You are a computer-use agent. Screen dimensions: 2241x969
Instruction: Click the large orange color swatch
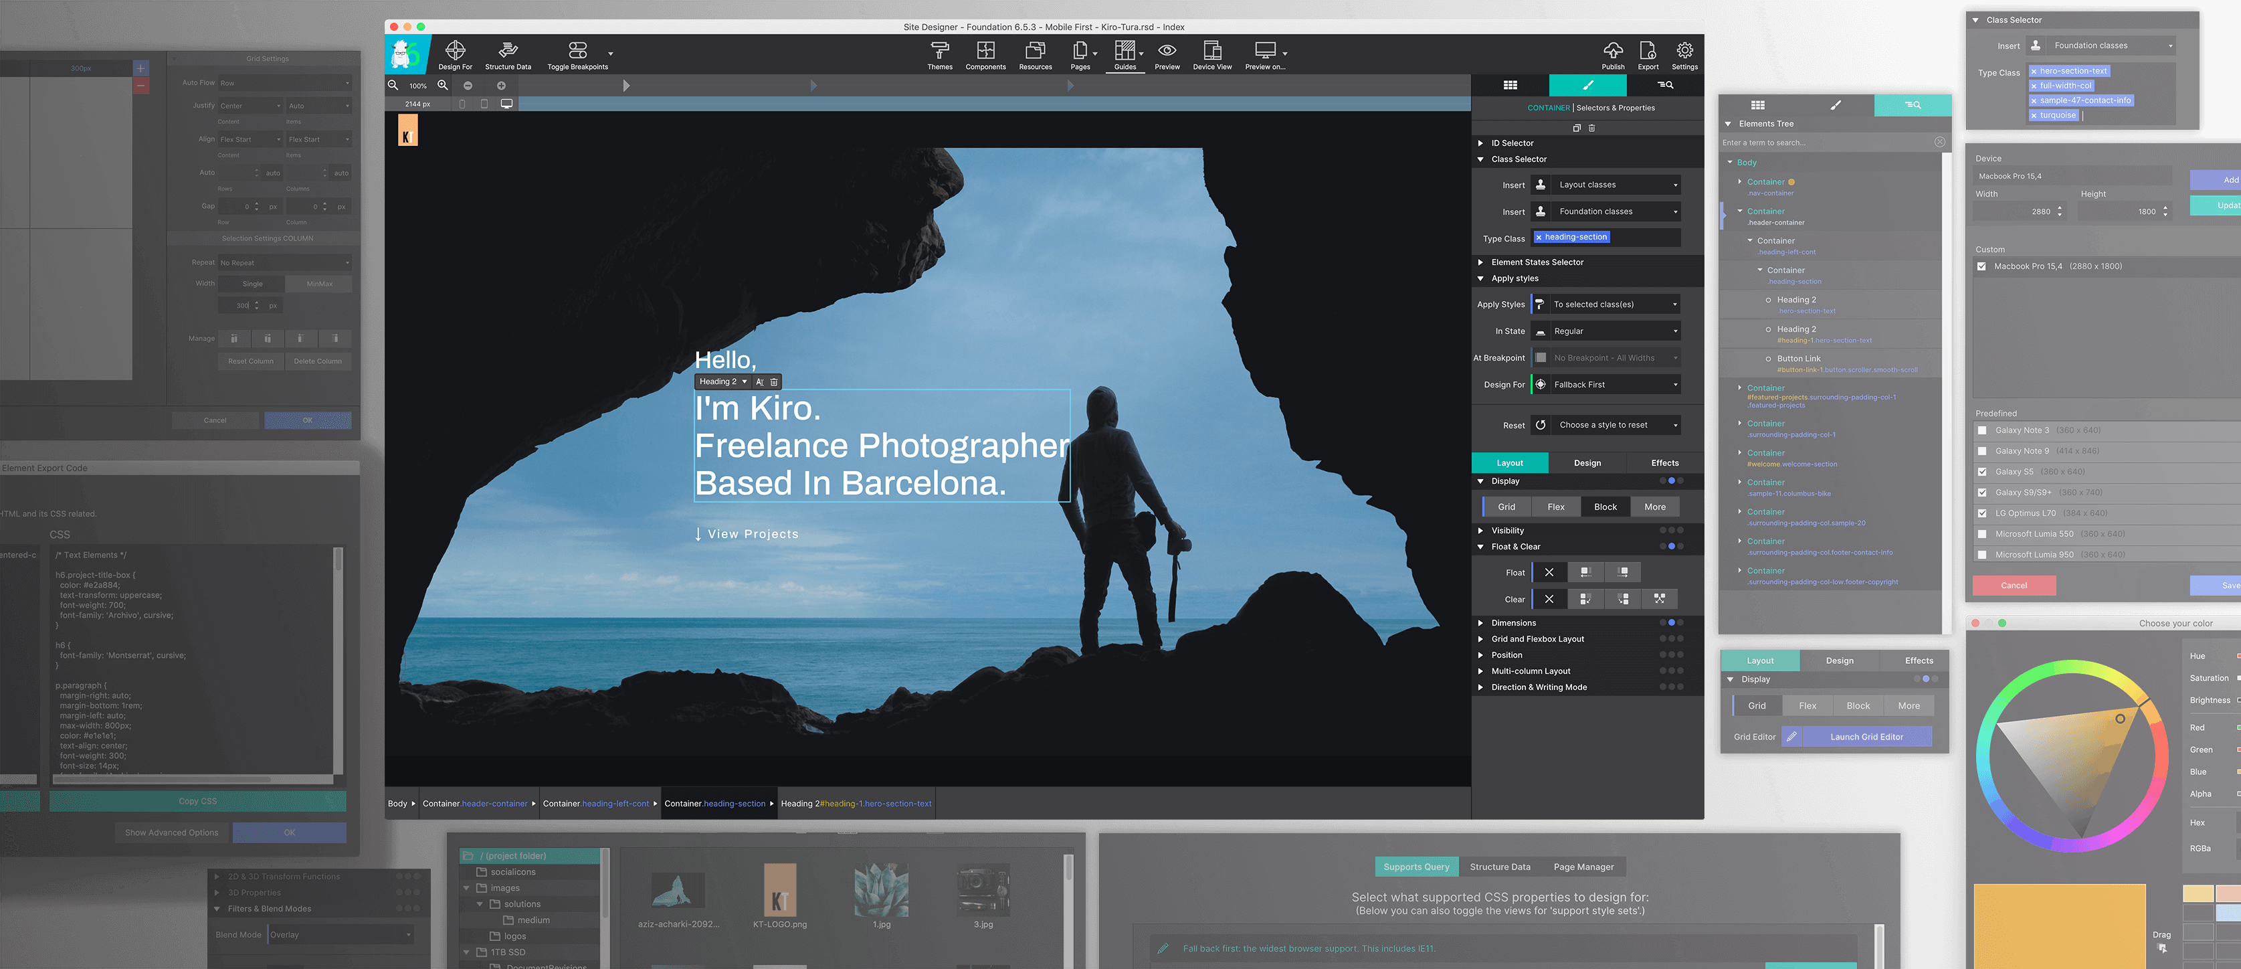pos(2059,925)
